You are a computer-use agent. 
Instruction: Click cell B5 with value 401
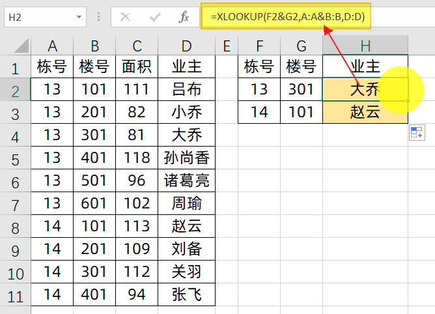(x=94, y=158)
